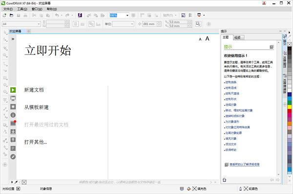Viewport: 293px width, 194px height.
Task: Click the Redo arrow icon
Action: [x=67, y=15]
